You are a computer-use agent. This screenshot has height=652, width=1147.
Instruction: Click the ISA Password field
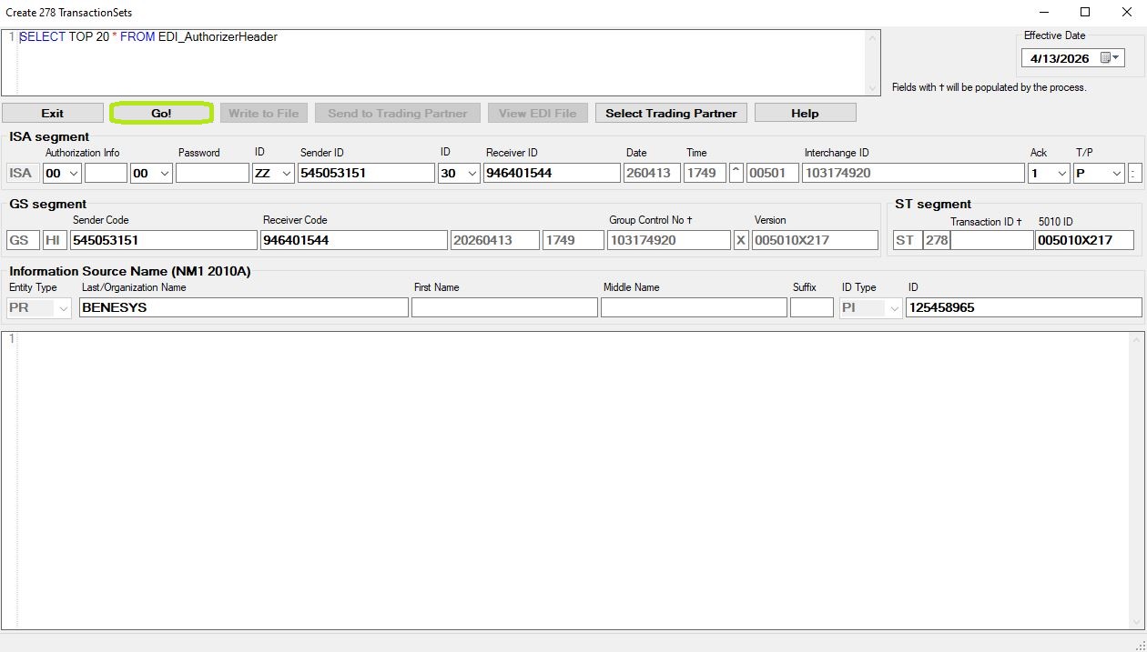[212, 173]
